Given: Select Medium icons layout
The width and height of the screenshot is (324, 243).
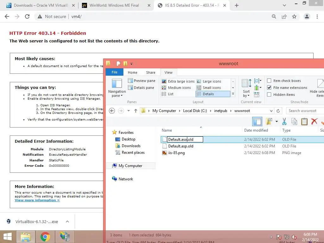Looking at the screenshot, I should point(176,88).
